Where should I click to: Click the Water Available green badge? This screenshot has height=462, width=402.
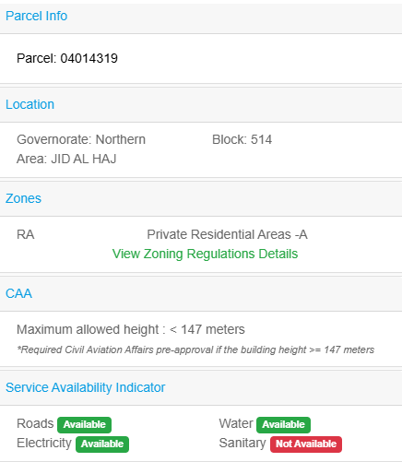pos(283,424)
